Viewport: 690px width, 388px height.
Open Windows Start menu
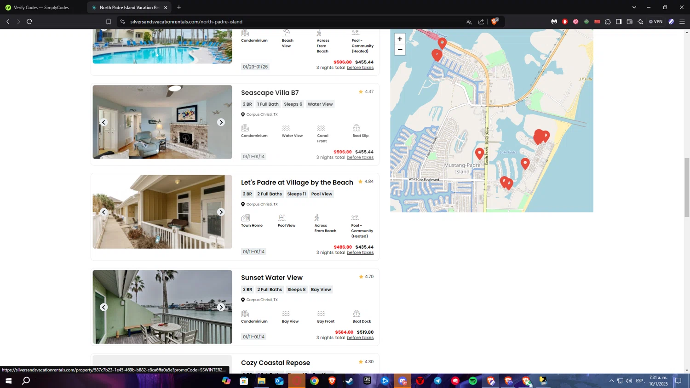(8, 381)
